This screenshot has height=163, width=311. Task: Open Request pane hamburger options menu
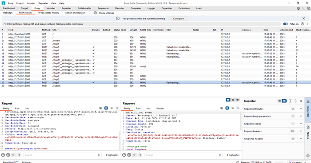pyautogui.click(x=117, y=108)
